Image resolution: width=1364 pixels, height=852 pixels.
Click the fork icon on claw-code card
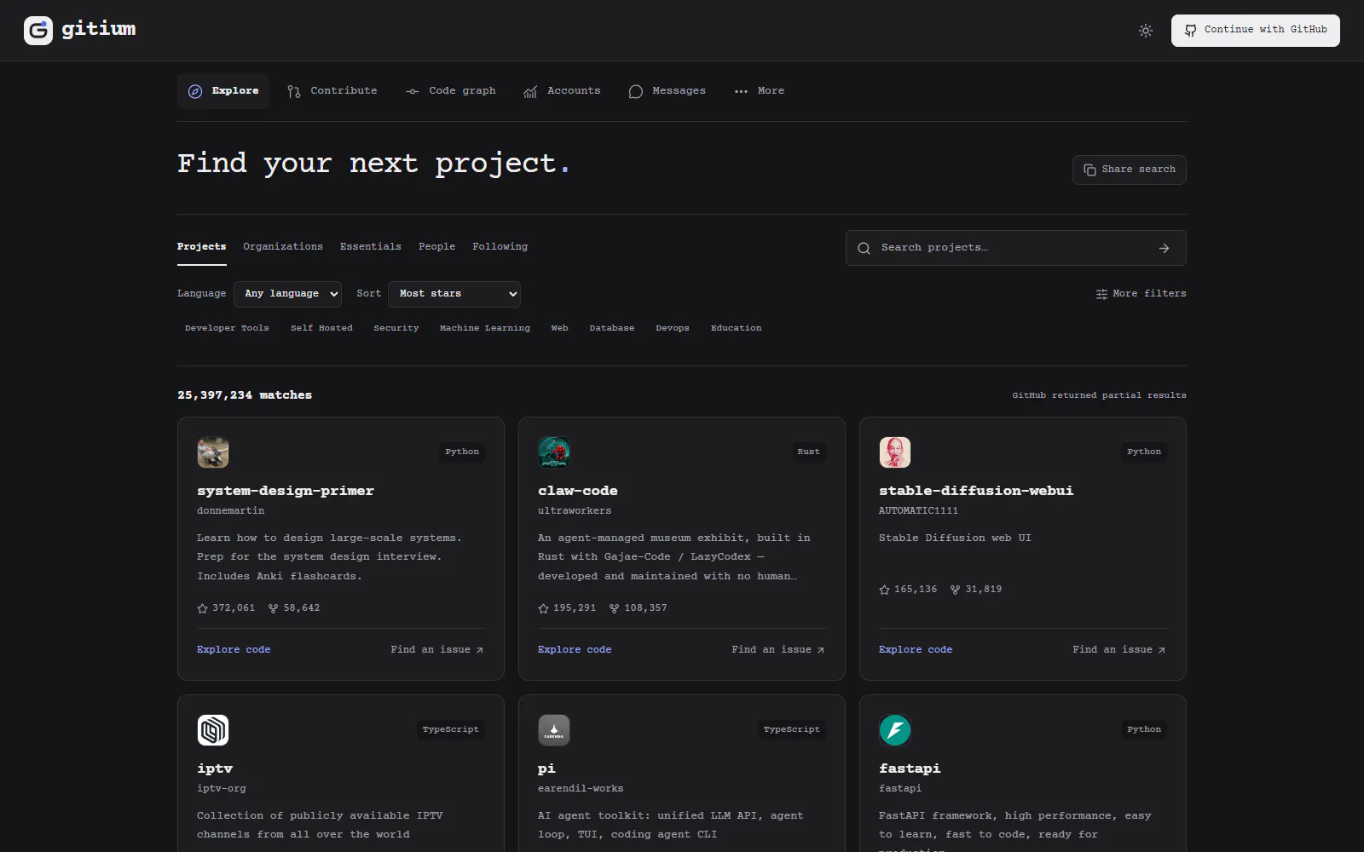(x=614, y=608)
